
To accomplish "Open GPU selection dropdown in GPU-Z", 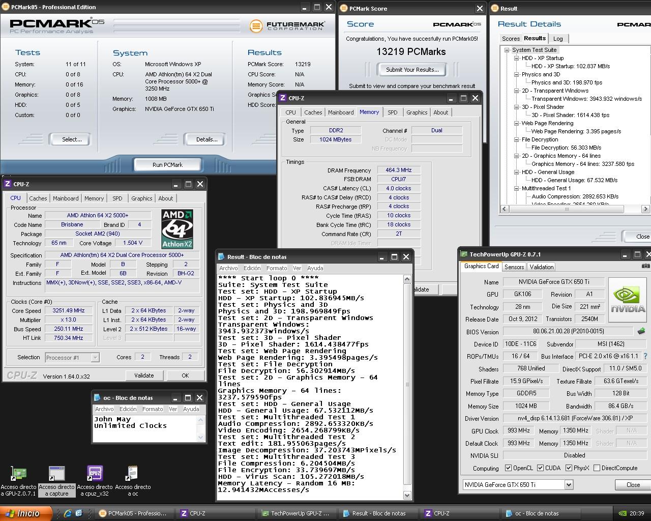I will tap(569, 485).
